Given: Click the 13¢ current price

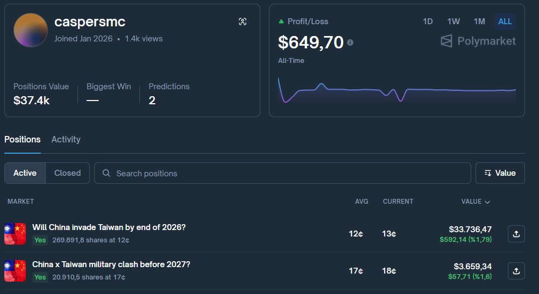Looking at the screenshot, I should coord(389,234).
